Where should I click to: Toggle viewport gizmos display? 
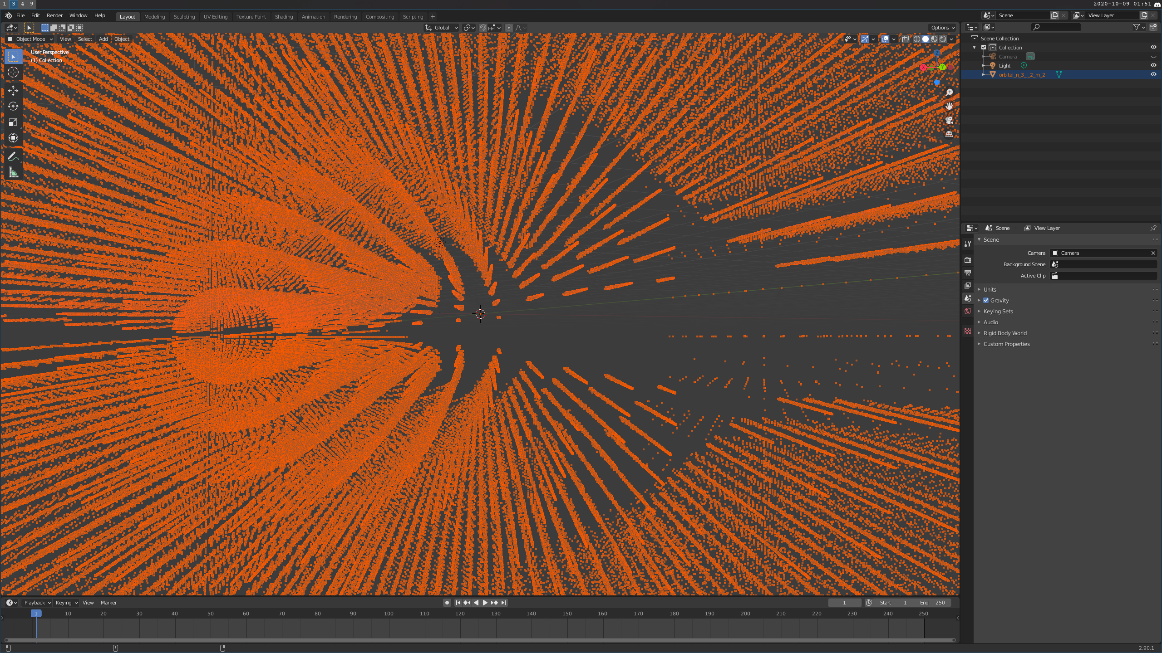(x=865, y=39)
